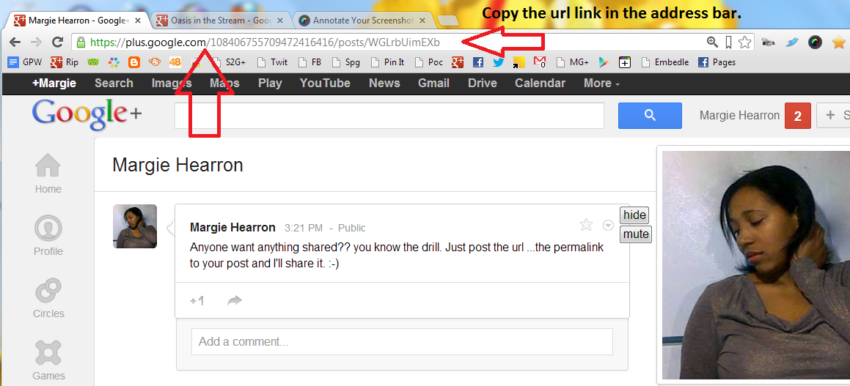This screenshot has height=386, width=850.
Task: Switch to the Margie Hearron tab
Action: tap(78, 21)
